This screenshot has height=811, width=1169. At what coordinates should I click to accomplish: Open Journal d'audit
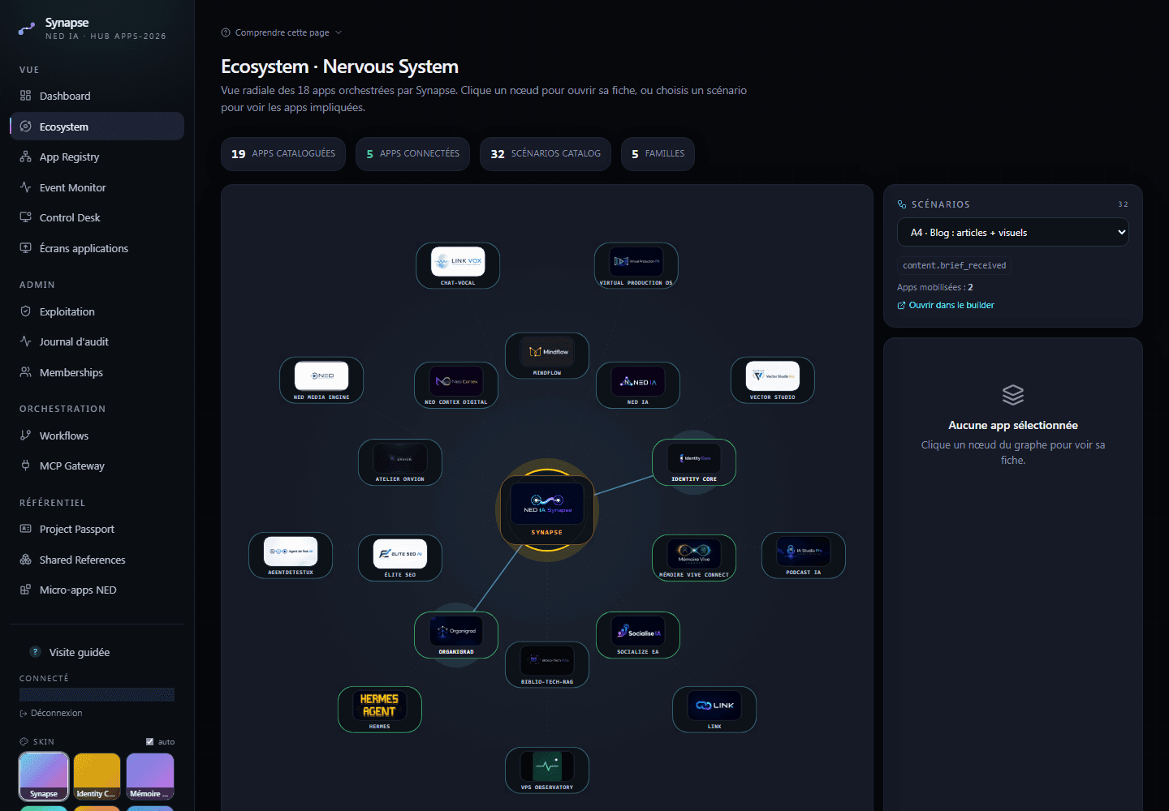97,341
